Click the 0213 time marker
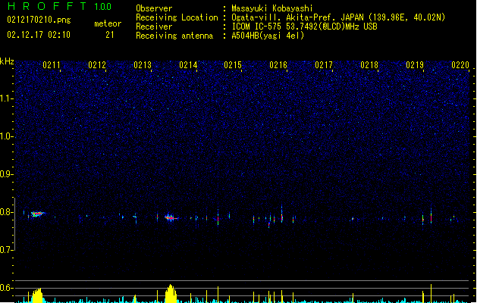This screenshot has width=477, height=303. (x=143, y=65)
